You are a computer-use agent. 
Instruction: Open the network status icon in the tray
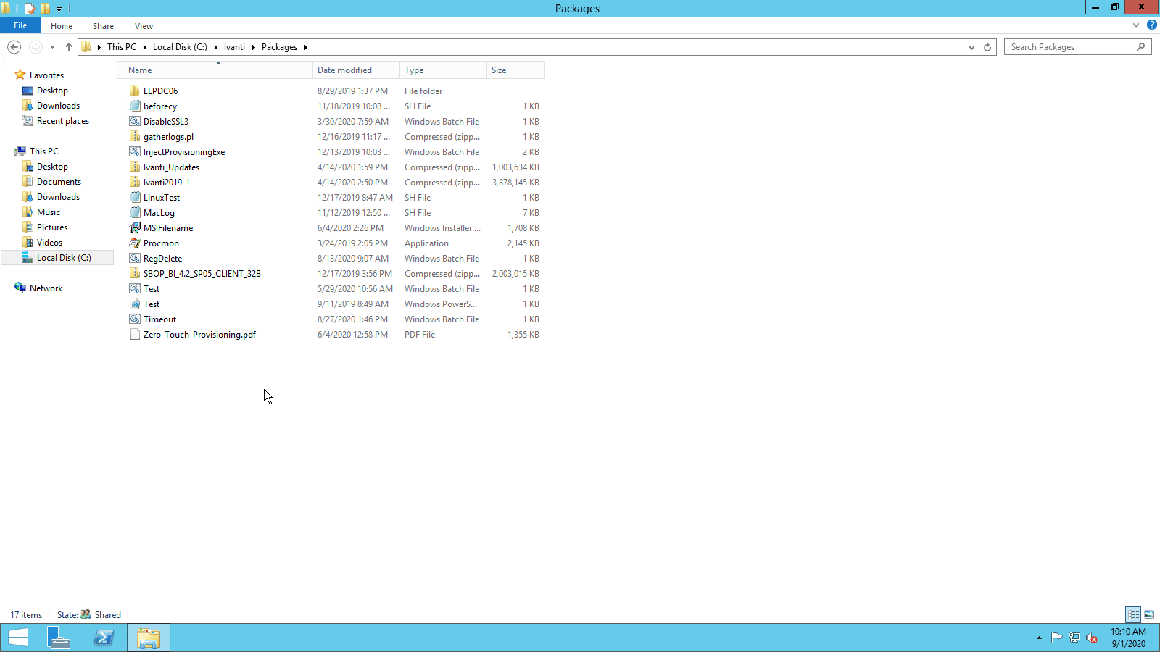point(1074,638)
